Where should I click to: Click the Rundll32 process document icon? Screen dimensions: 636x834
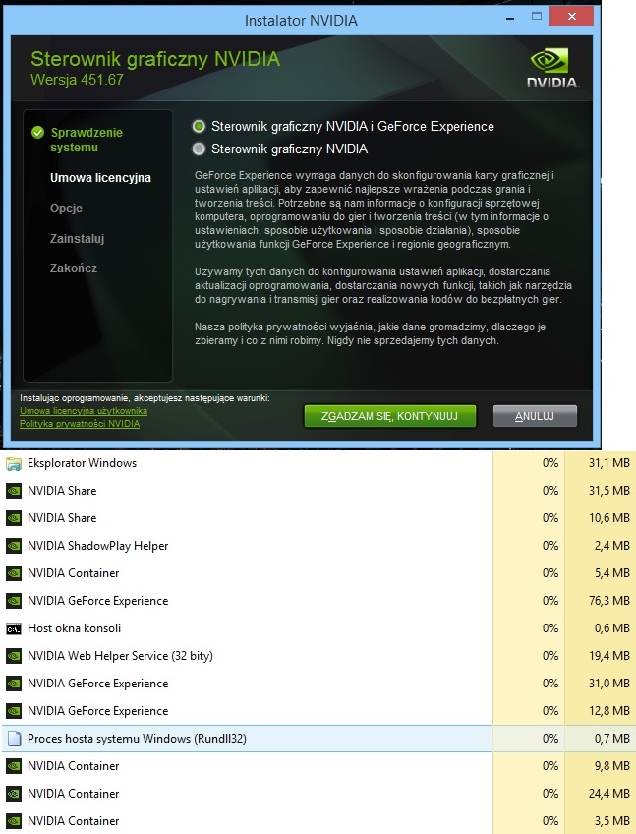pos(14,739)
